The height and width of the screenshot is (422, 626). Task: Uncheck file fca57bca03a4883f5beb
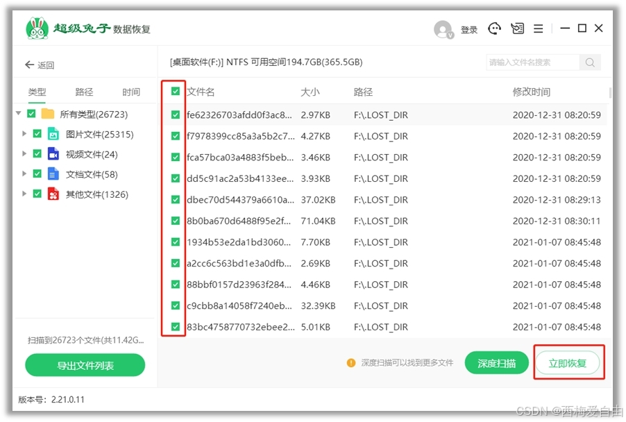click(x=176, y=158)
